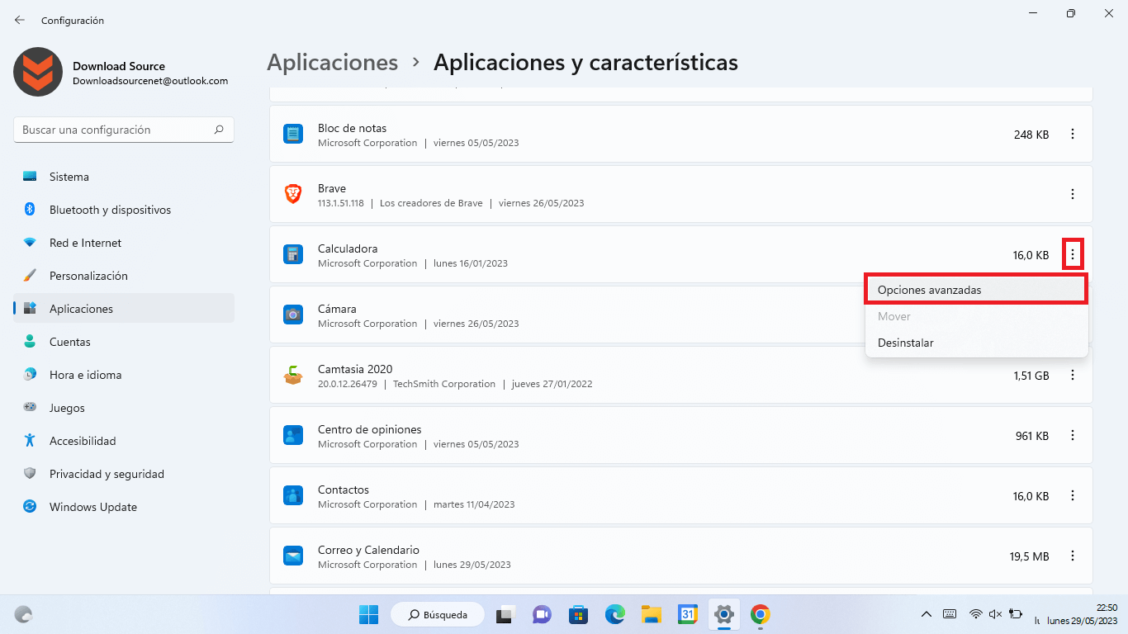Select Aplicaciones in sidebar
Image resolution: width=1128 pixels, height=634 pixels.
[124, 309]
